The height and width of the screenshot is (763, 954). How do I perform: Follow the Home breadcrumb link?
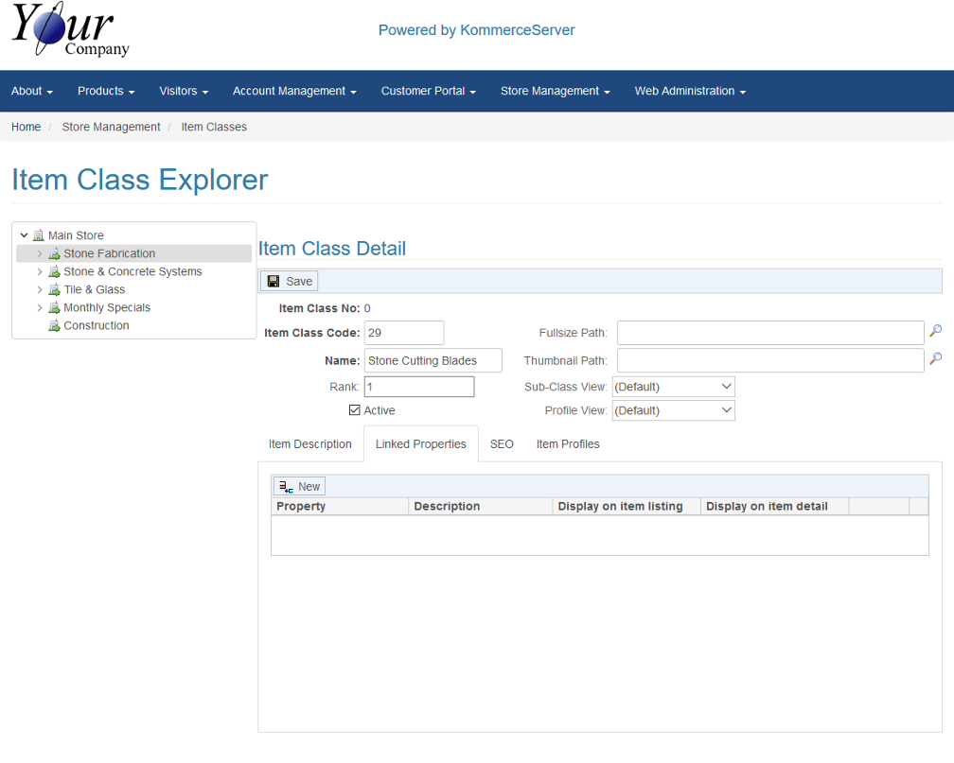pyautogui.click(x=26, y=127)
